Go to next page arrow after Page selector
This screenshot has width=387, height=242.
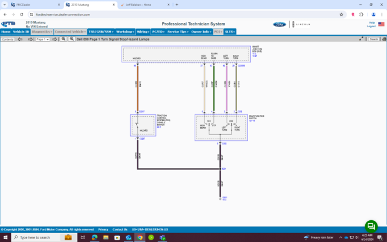tap(55, 39)
